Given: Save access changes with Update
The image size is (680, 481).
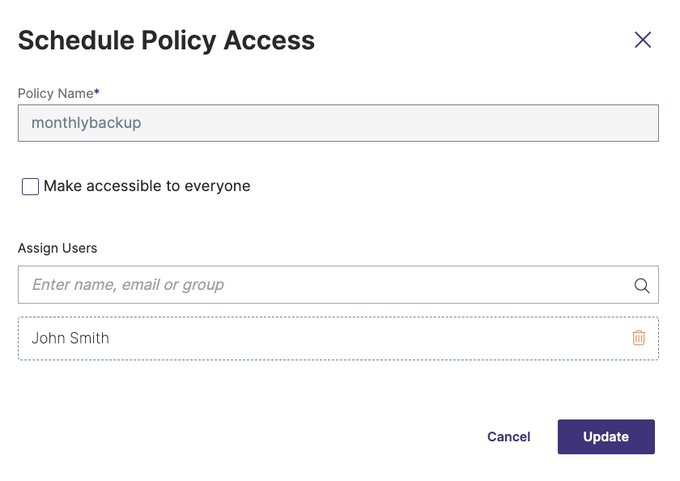Looking at the screenshot, I should [606, 436].
